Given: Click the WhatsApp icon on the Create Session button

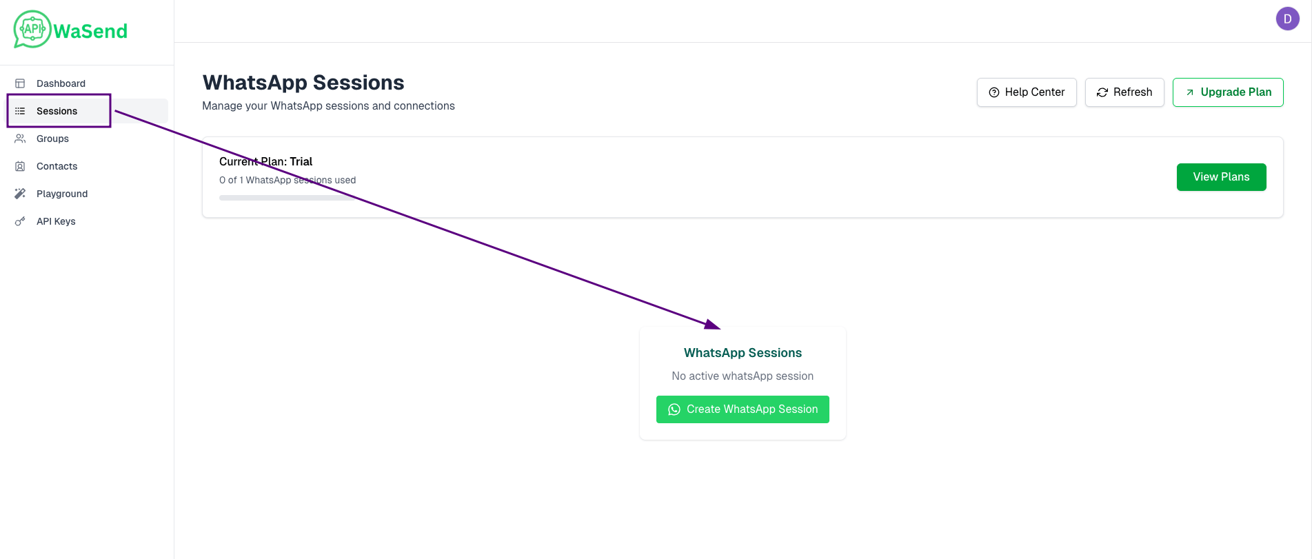Looking at the screenshot, I should click(674, 409).
